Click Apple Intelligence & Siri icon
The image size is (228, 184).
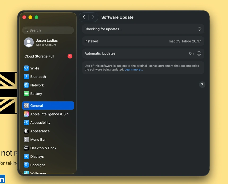click(x=26, y=114)
